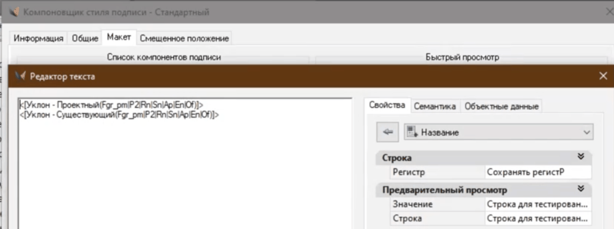Viewport: 614px width, 229px height.
Task: Select the Свойства tab
Action: pos(387,106)
